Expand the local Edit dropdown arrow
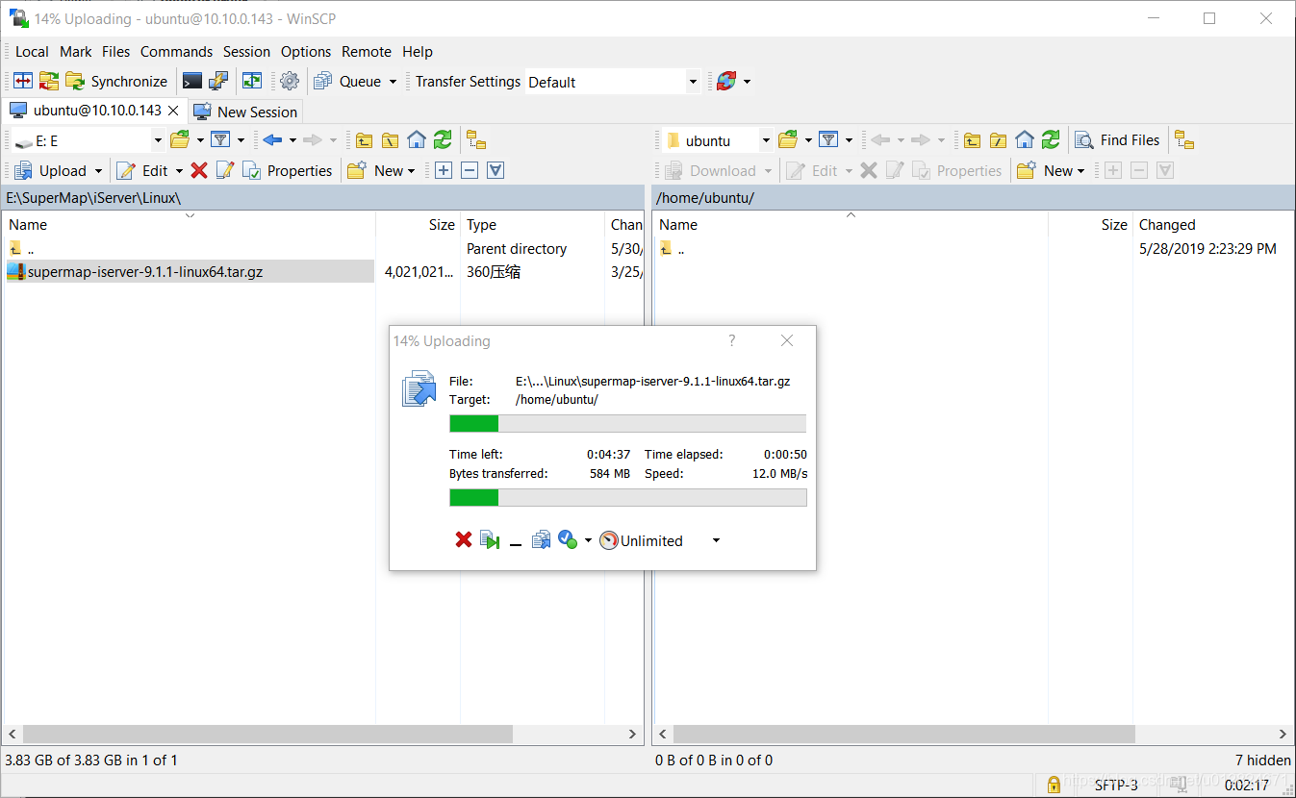 (179, 170)
